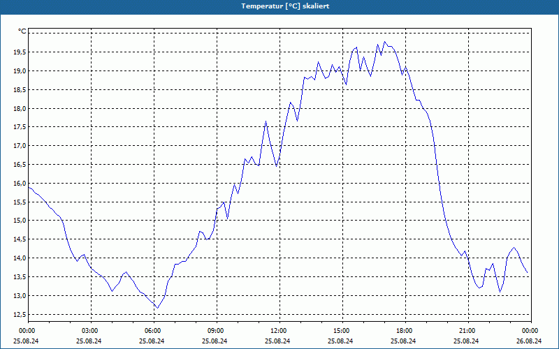Select the 16,0 y-axis value
This screenshot has width=559, height=349.
(x=20, y=183)
